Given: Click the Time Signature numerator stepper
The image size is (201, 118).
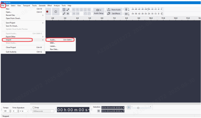Looking at the screenshot, I should click(18, 111).
